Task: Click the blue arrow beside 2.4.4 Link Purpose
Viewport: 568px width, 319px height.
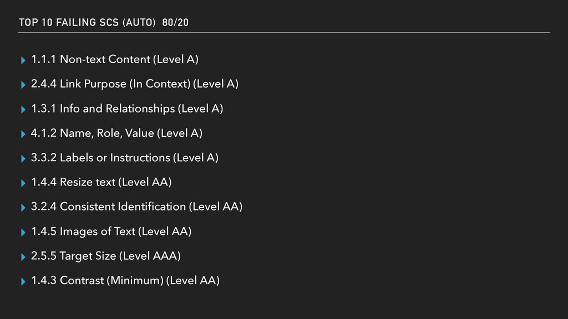Action: [23, 85]
